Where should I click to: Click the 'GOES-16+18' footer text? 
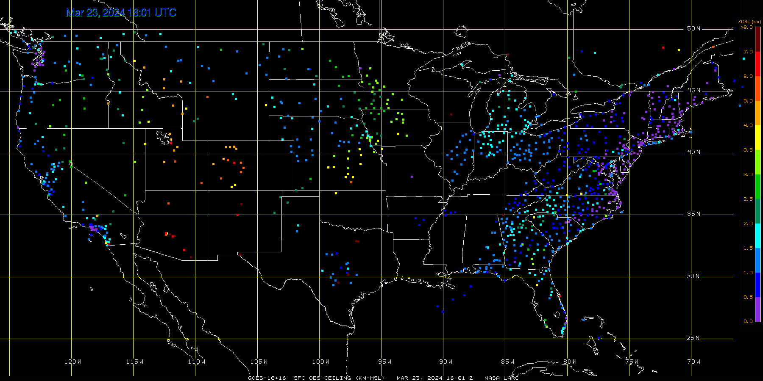click(x=267, y=378)
